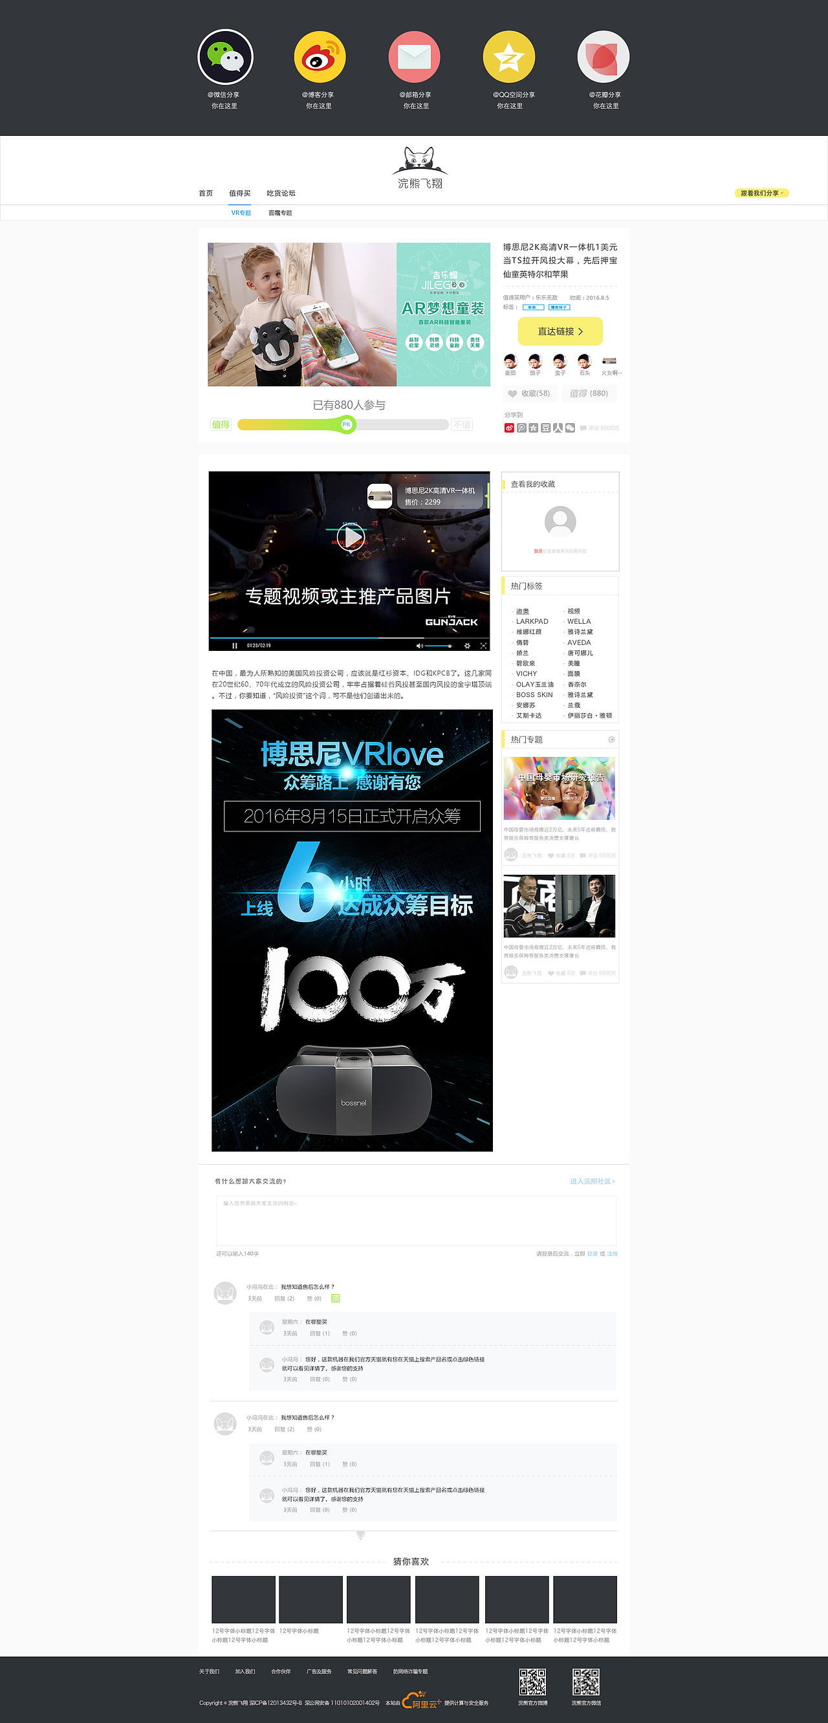Image resolution: width=828 pixels, height=1723 pixels.
Task: Click the 评论 5500万 comment bubble icon
Action: [583, 428]
